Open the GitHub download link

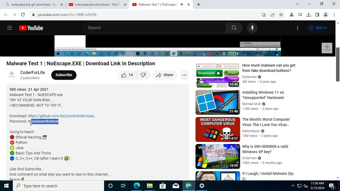[62, 116]
